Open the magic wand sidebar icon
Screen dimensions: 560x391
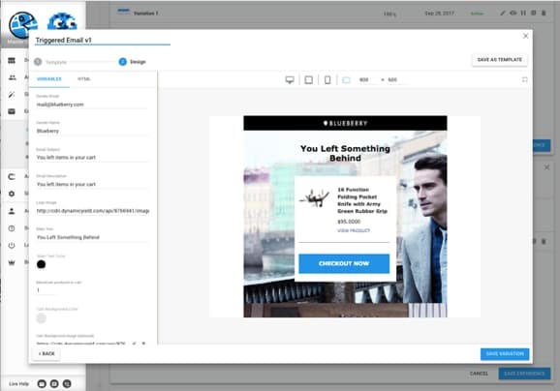coord(12,95)
